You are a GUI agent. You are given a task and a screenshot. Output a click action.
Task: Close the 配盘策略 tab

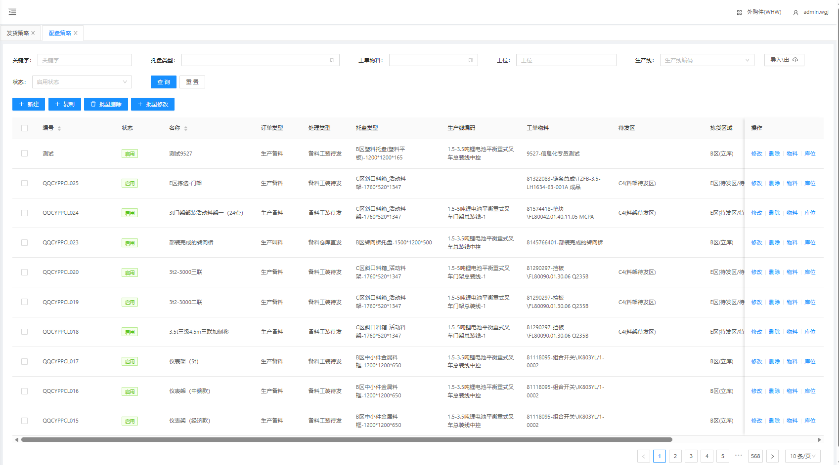pyautogui.click(x=76, y=33)
